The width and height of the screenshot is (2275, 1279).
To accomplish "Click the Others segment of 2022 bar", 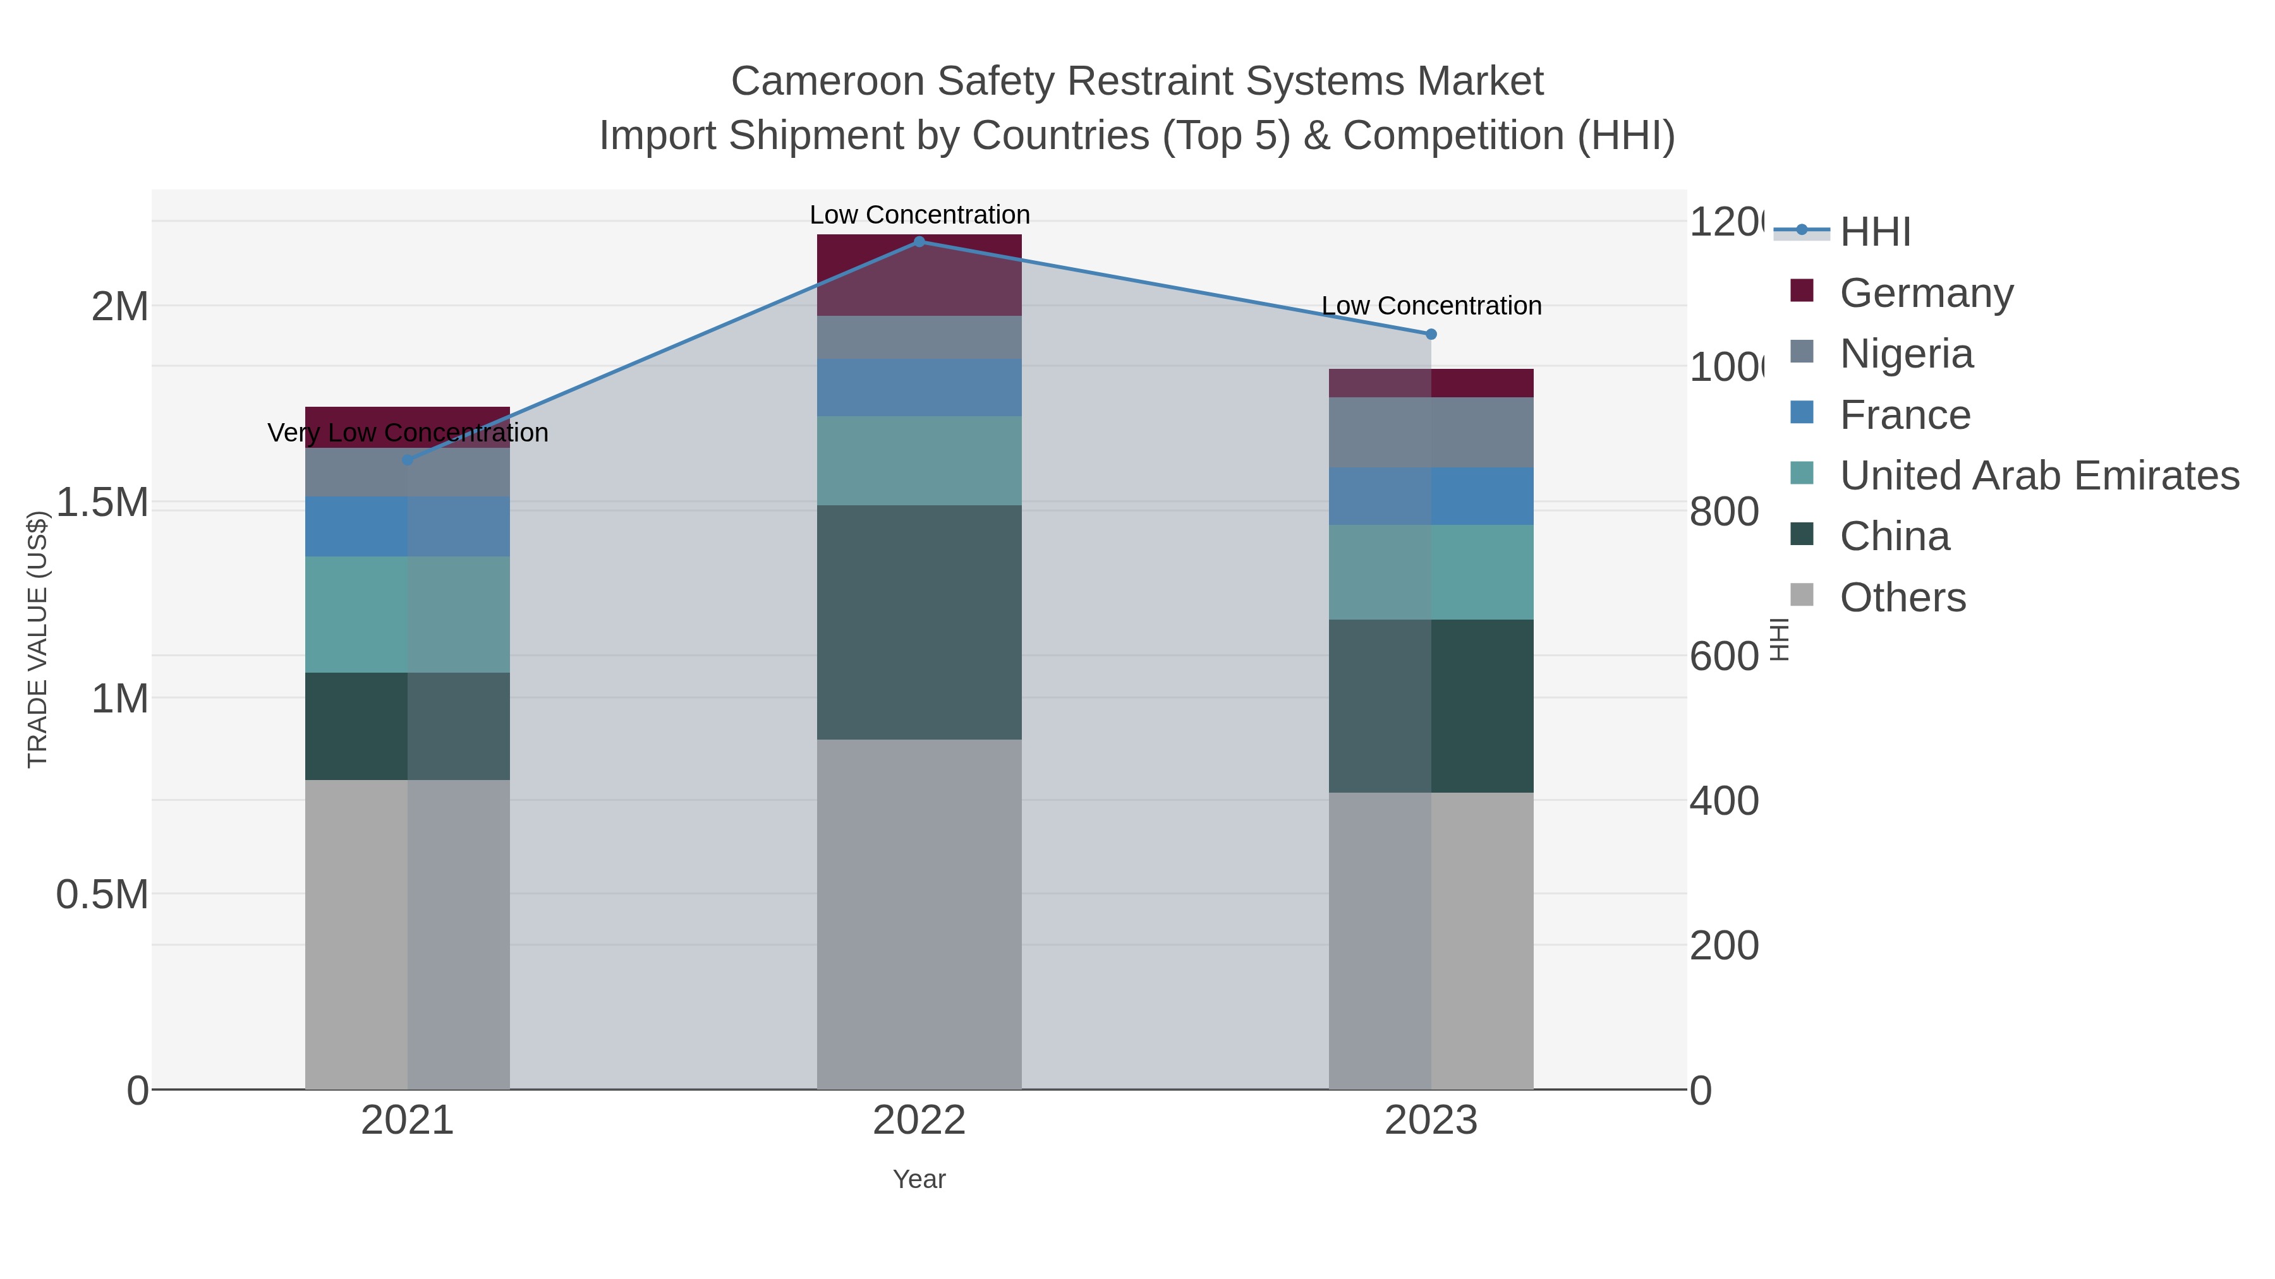I will pyautogui.click(x=919, y=915).
